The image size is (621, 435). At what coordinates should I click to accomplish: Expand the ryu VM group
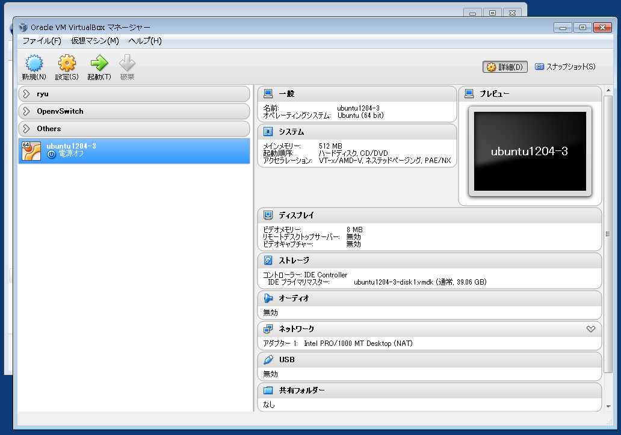coord(26,94)
